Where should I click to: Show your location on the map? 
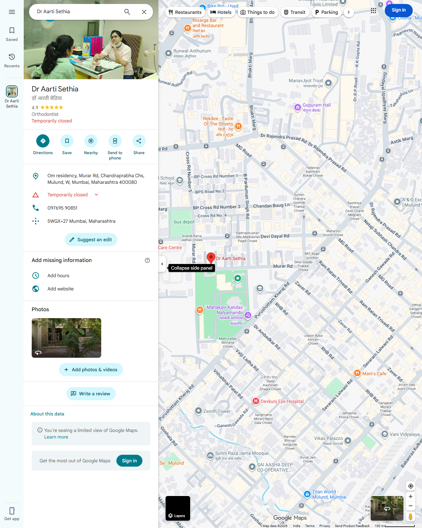[410, 486]
